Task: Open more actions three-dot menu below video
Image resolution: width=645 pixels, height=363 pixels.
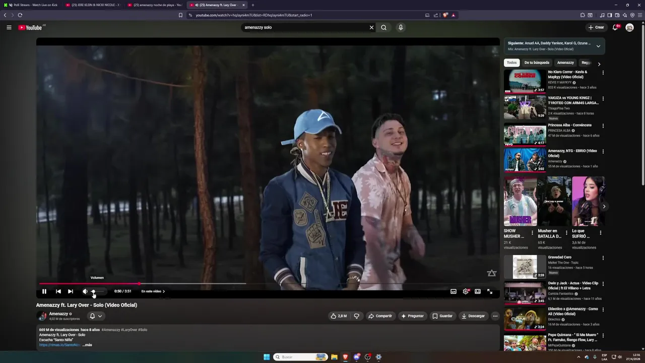Action: [x=495, y=316]
